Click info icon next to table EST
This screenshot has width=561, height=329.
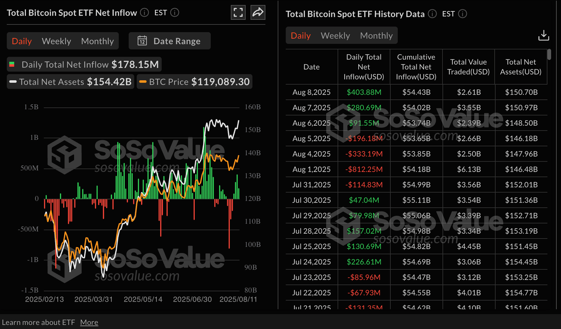[x=462, y=14]
